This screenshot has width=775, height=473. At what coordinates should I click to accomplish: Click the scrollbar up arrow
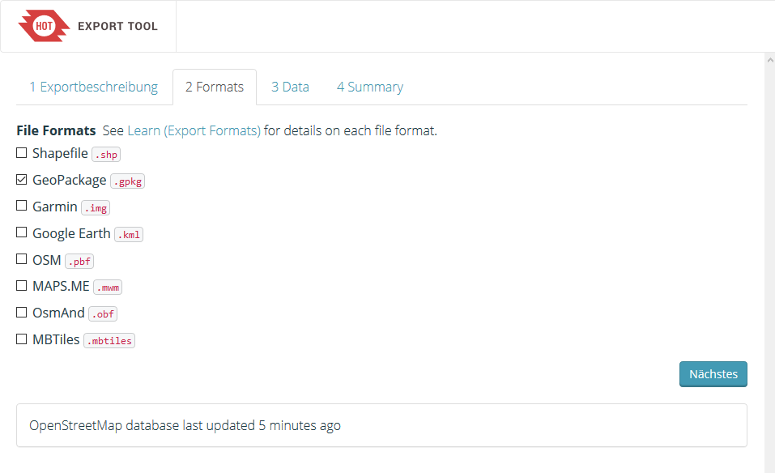point(769,60)
